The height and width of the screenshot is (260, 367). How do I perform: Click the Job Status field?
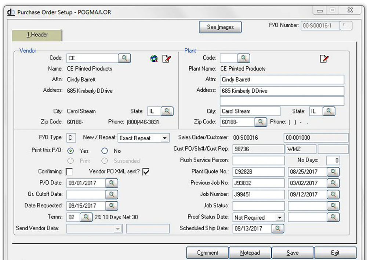pyautogui.click(x=259, y=206)
